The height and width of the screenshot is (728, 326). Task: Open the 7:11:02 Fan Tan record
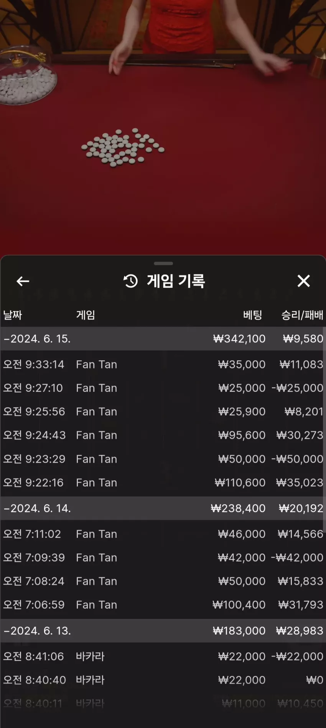163,534
